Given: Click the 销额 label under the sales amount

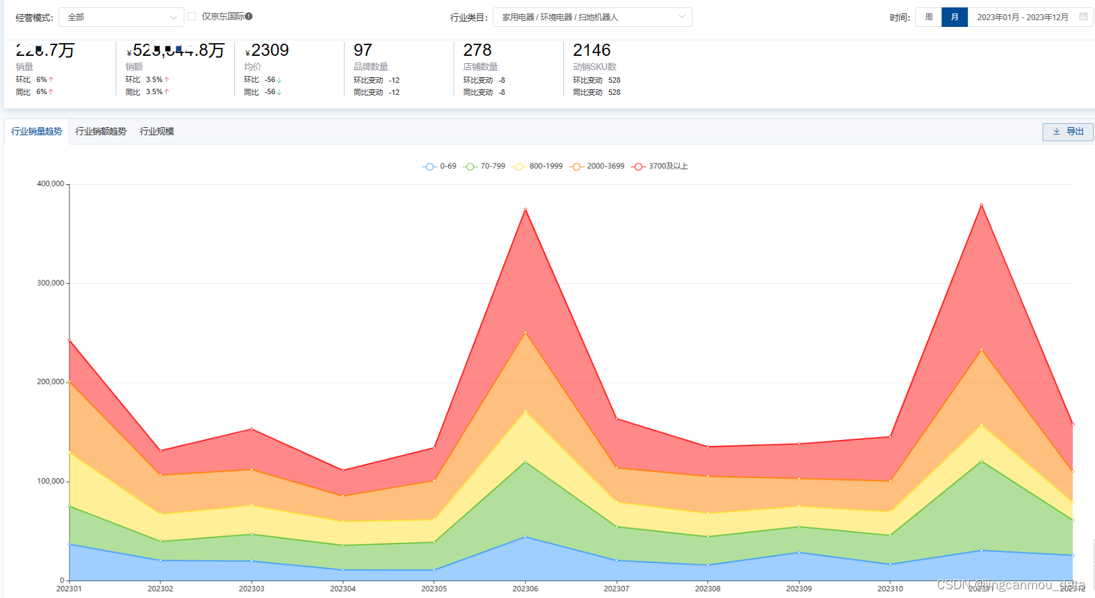Looking at the screenshot, I should 134,67.
